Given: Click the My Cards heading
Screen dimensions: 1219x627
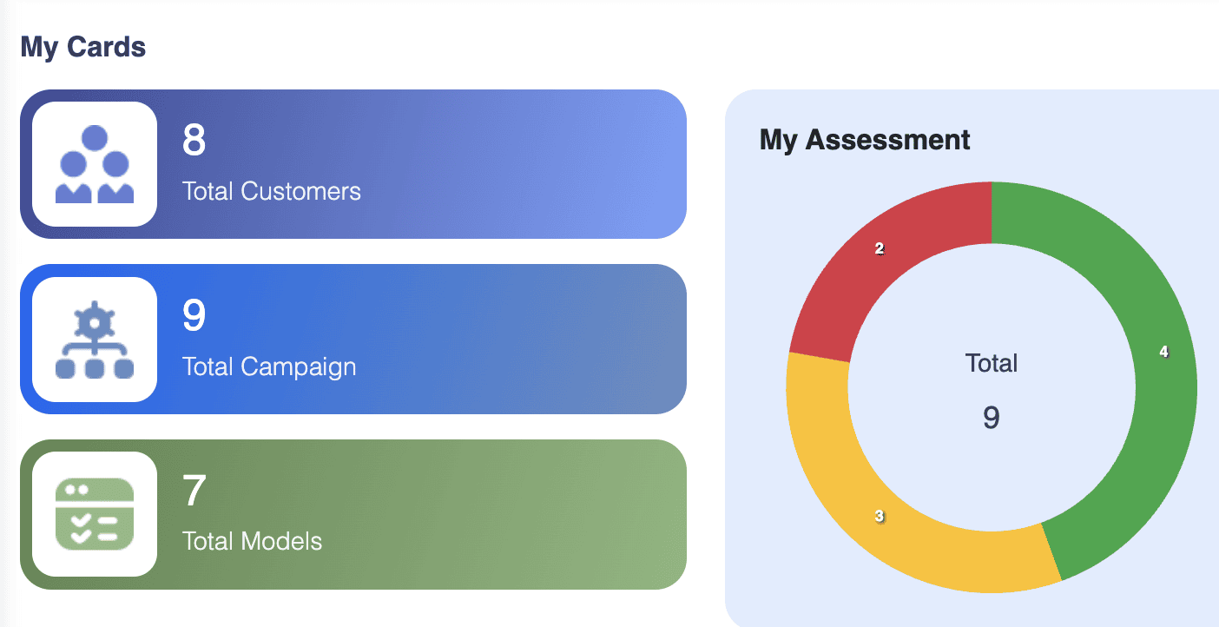Looking at the screenshot, I should [x=83, y=47].
